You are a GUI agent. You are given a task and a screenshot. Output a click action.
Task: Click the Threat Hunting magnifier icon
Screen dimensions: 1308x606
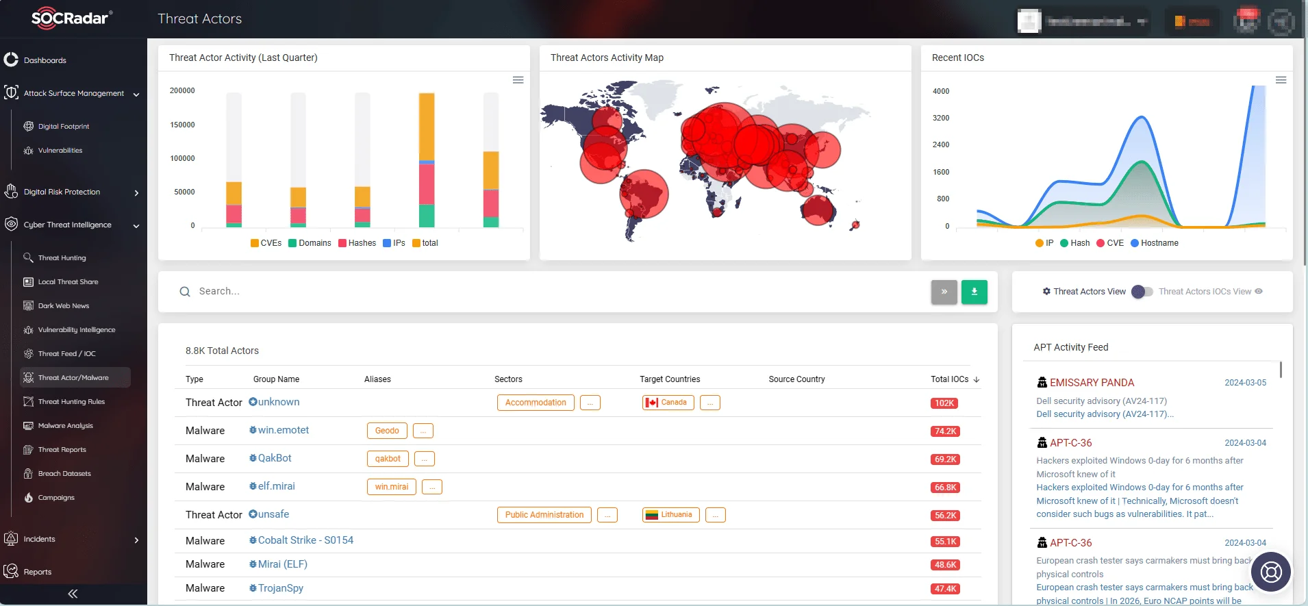(29, 257)
